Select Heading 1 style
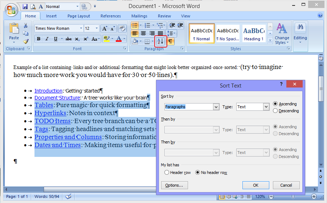This screenshot has width=327, height=203. 254,33
